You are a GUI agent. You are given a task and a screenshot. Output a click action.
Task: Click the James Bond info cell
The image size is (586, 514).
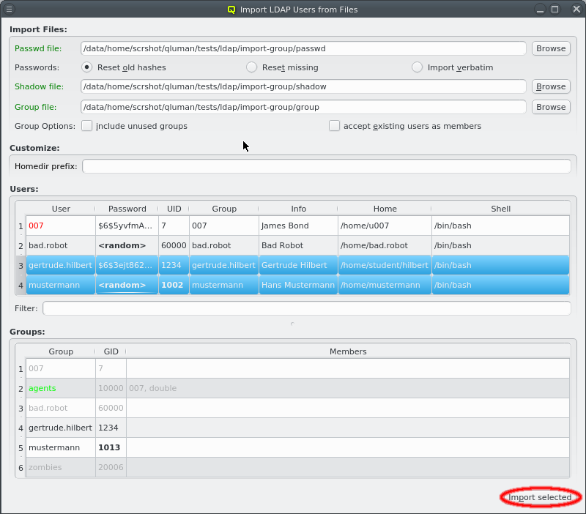coord(298,226)
